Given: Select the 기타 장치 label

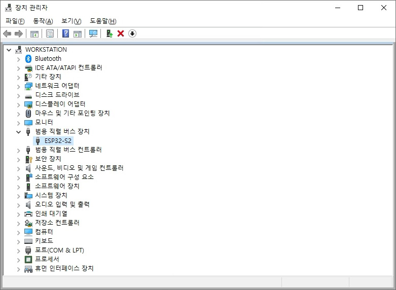Looking at the screenshot, I should point(48,77).
